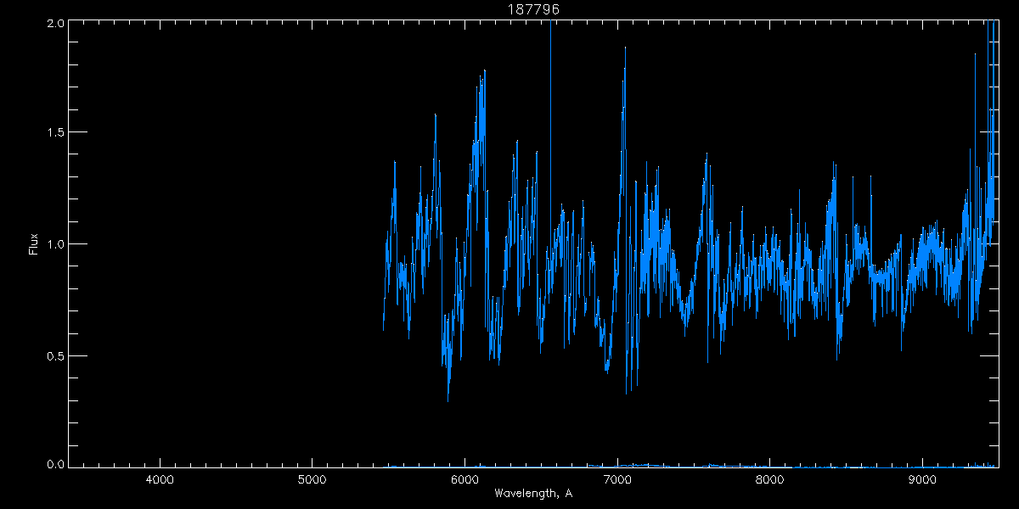Click the 0.5 flux tick label
This screenshot has height=509, width=1019.
coord(55,355)
